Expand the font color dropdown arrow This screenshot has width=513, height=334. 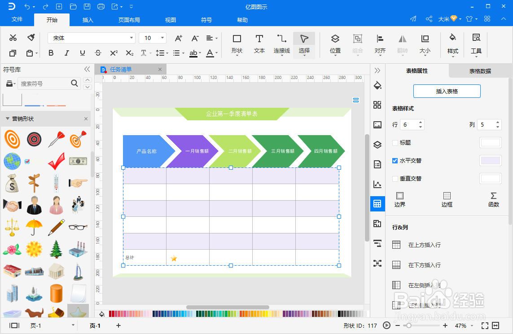(x=216, y=53)
